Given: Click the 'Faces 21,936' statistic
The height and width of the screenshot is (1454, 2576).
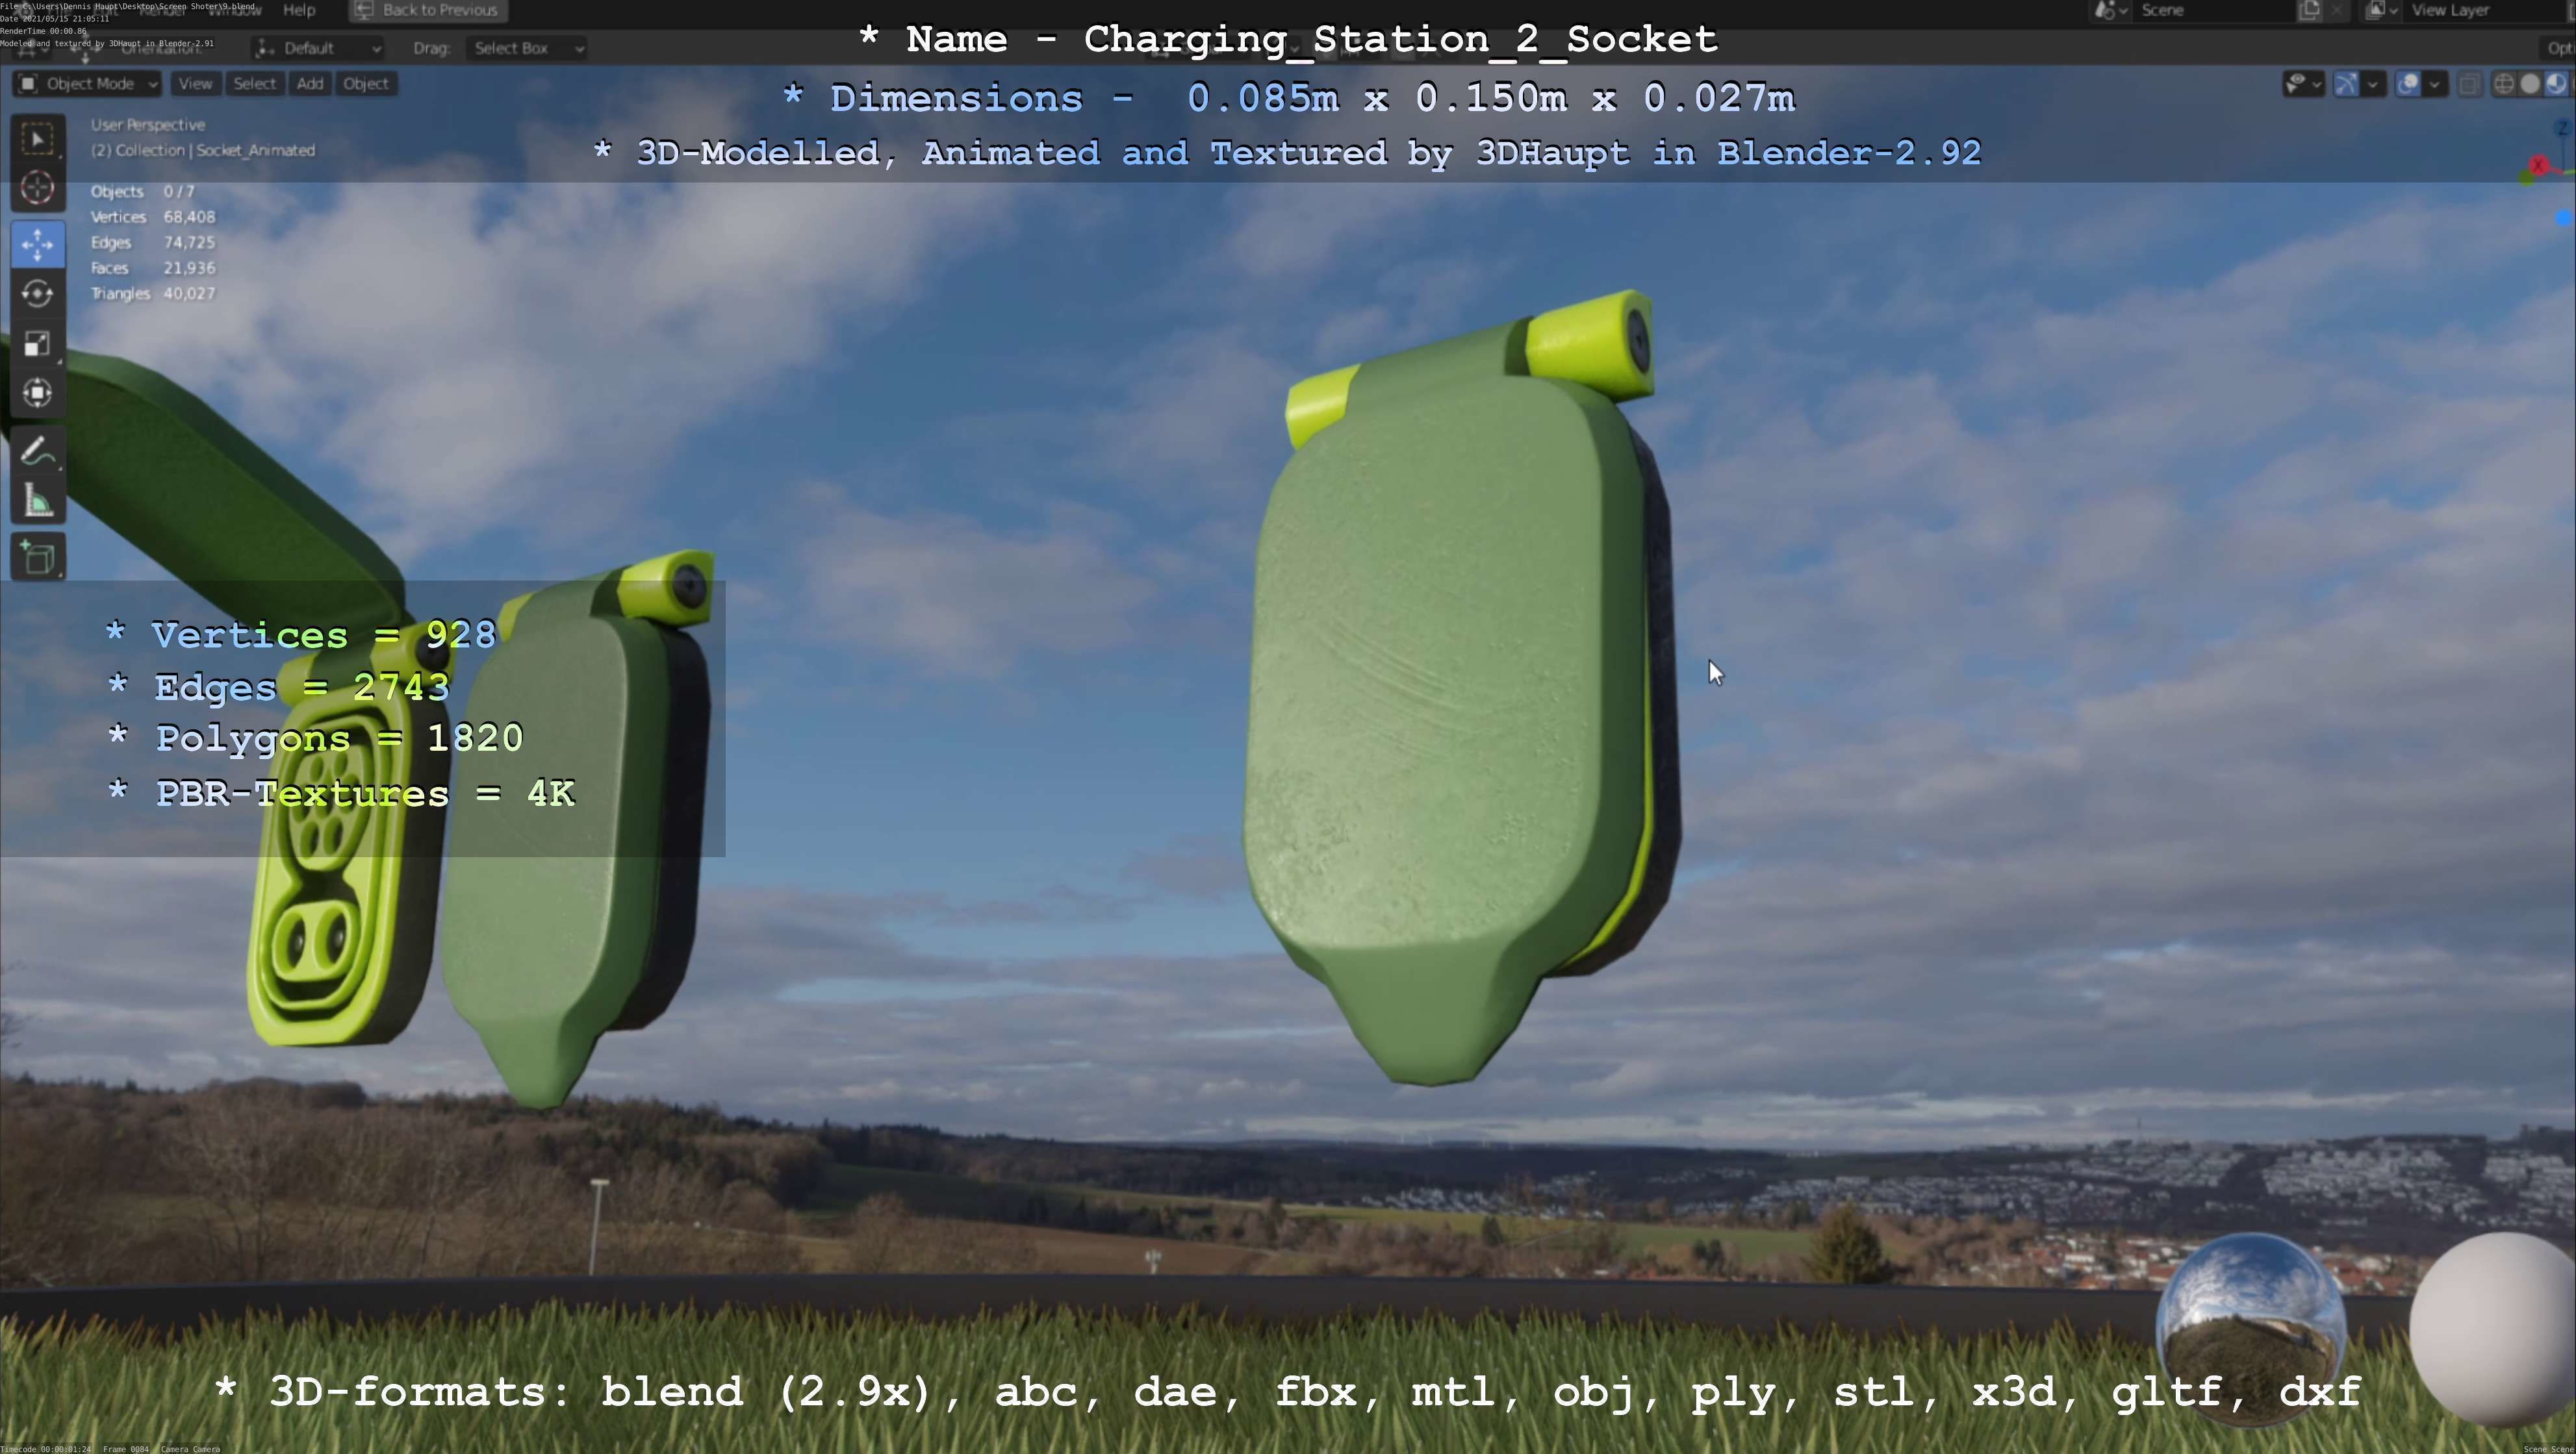Looking at the screenshot, I should [x=153, y=268].
